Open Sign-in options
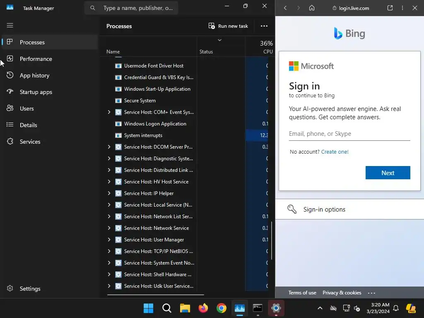424x318 pixels. [349, 209]
